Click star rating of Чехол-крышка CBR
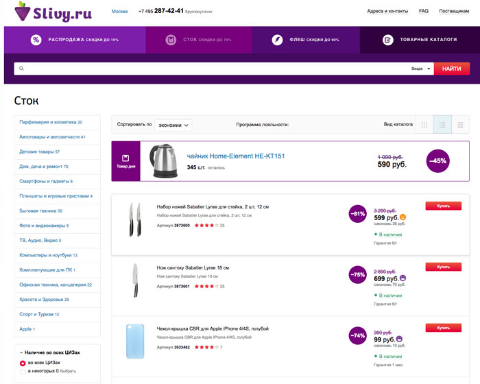Screen dimensions: 480x384 [206, 347]
